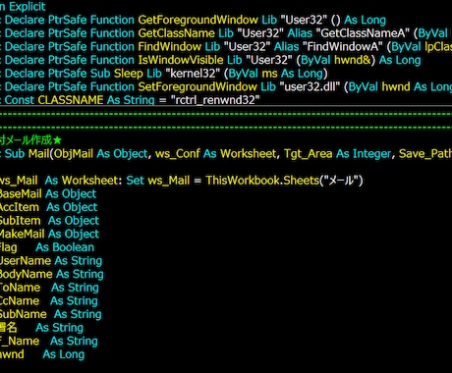Click GetClassName in the declare line
This screenshot has height=373, width=452.
pyautogui.click(x=176, y=33)
